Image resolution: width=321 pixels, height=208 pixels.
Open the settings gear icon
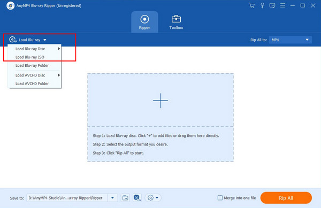coord(150,198)
